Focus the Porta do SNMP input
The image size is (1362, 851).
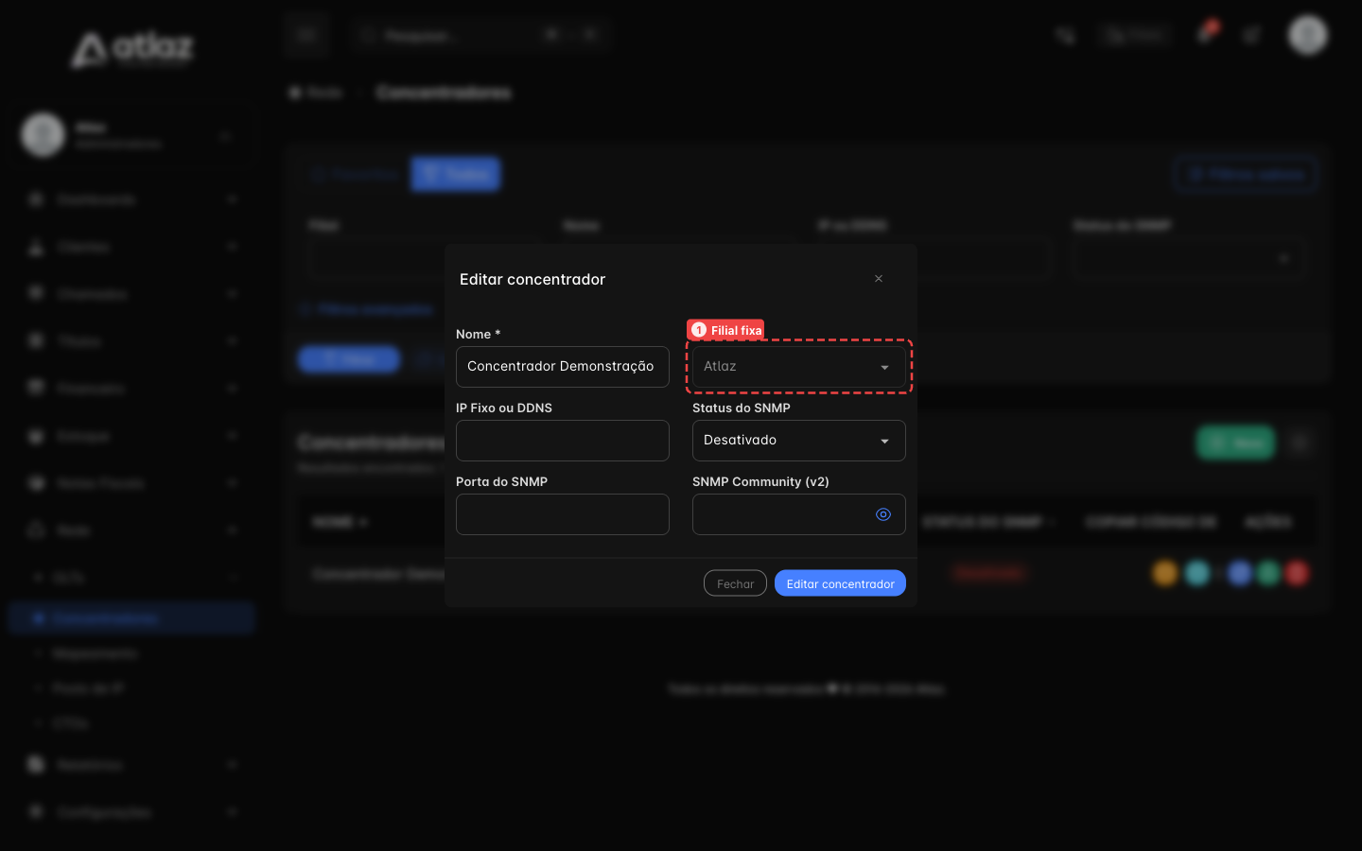[563, 514]
